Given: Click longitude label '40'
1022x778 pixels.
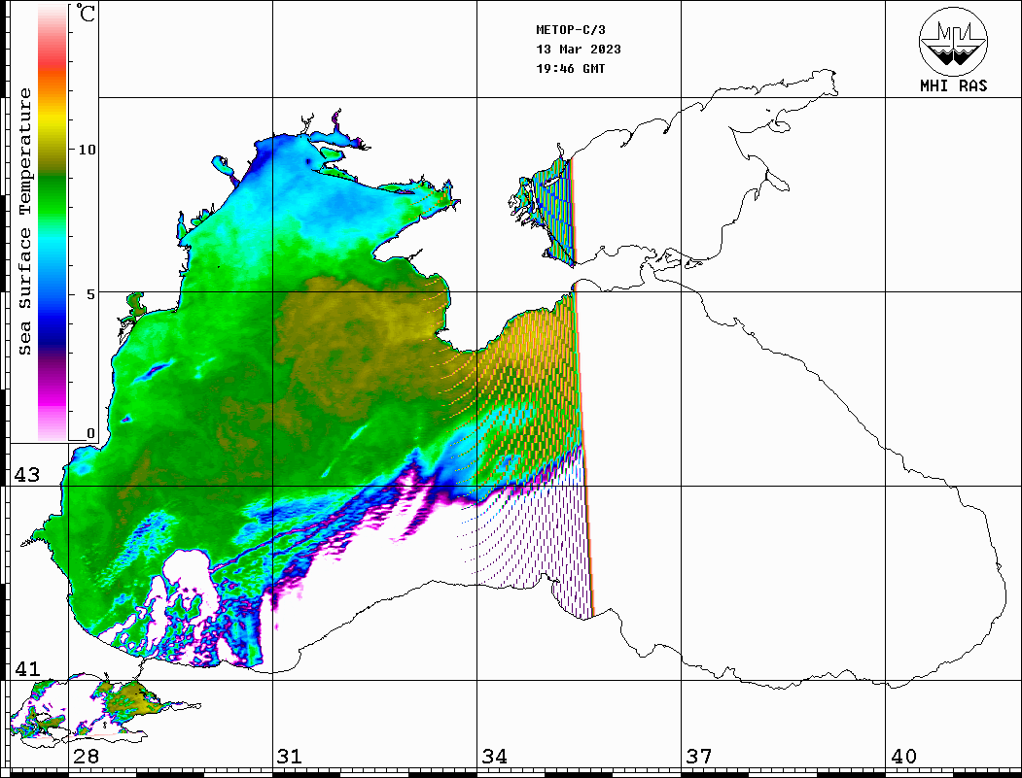Looking at the screenshot, I should [x=903, y=756].
